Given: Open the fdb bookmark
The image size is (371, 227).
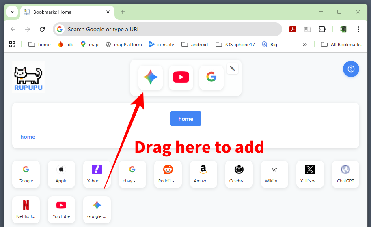Looking at the screenshot, I should 66,45.
